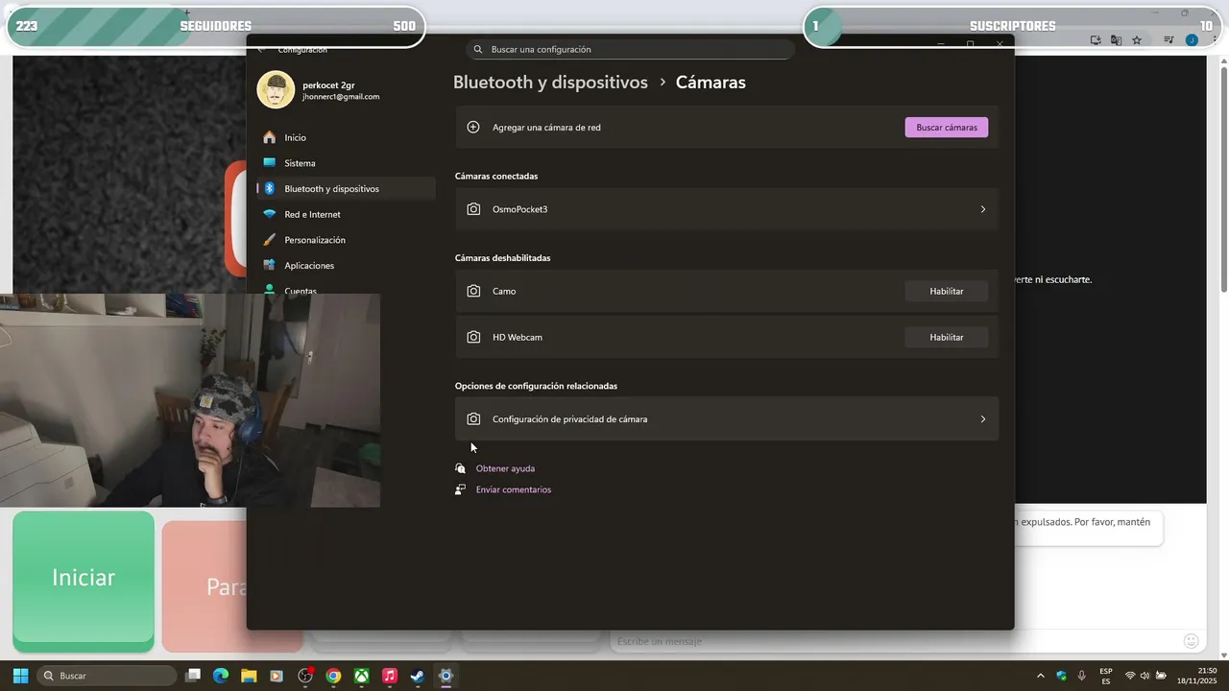Open File Explorer from the taskbar
The width and height of the screenshot is (1229, 691).
point(249,676)
